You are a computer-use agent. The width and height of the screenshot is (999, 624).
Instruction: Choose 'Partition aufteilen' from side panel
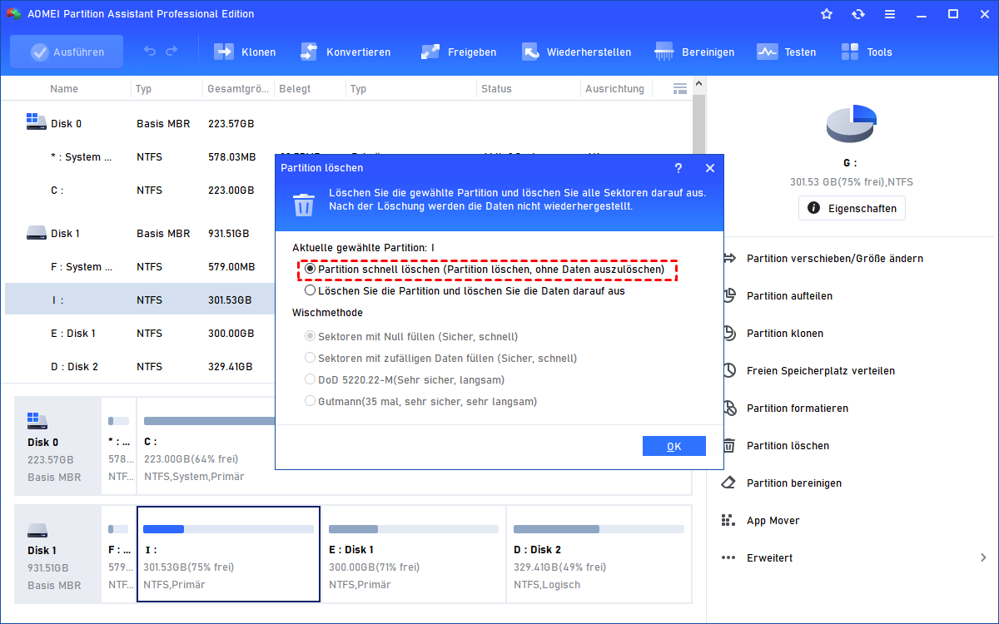(x=788, y=296)
